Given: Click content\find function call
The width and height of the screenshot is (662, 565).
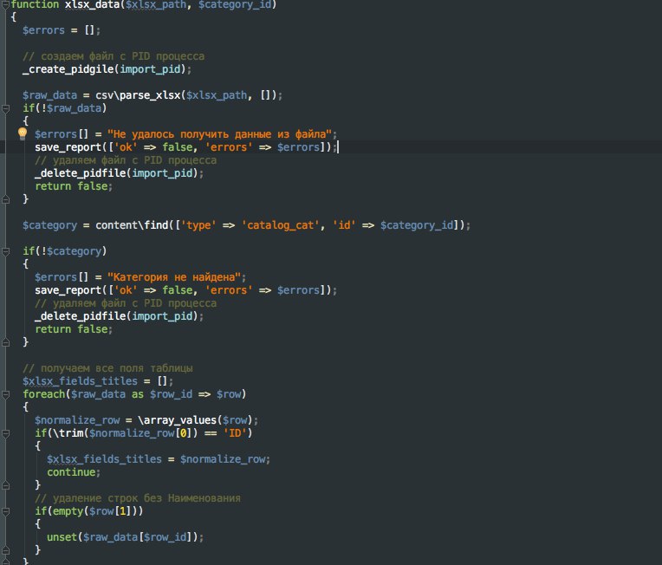Looking at the screenshot, I should pos(281,225).
